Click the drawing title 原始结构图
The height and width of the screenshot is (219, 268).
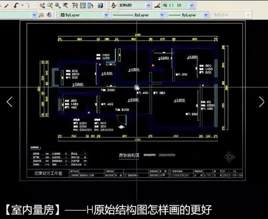(x=129, y=155)
